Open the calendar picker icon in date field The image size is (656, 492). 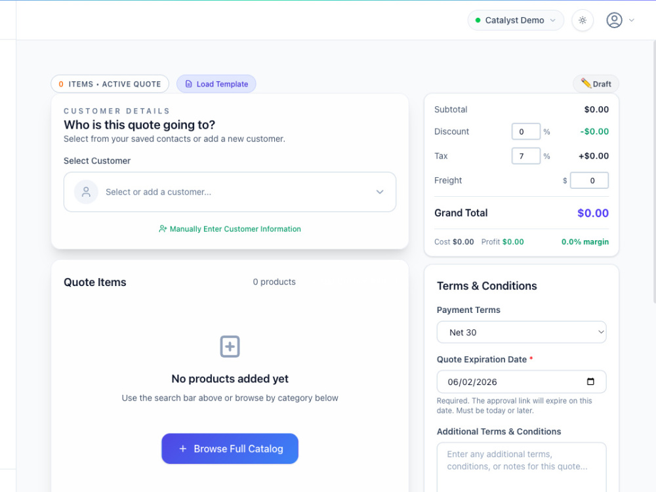[x=590, y=382]
